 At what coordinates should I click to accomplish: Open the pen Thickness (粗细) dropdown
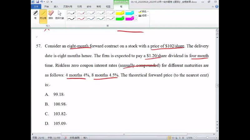click(x=144, y=15)
